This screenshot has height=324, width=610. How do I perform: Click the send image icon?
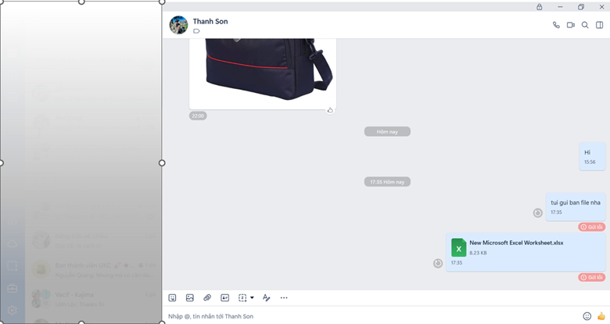190,297
